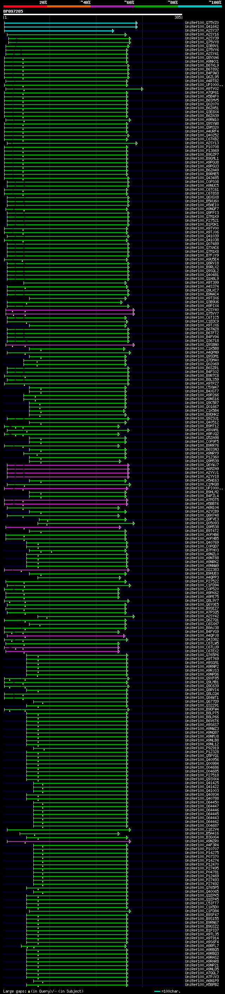Click the white BP097285 query length bar

pyautogui.click(x=93, y=15)
